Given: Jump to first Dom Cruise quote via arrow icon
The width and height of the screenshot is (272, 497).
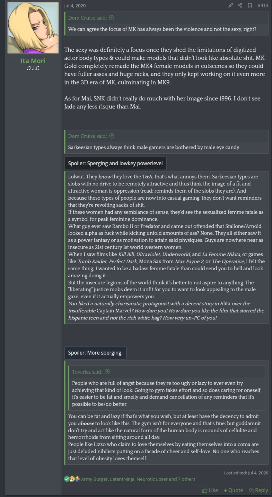Looking at the screenshot, I should point(112,18).
